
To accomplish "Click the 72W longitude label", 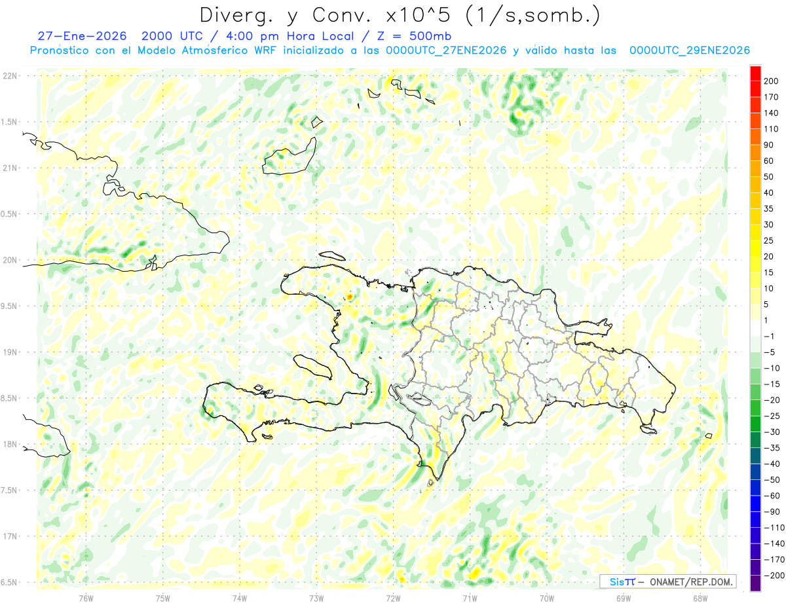I will [x=393, y=598].
